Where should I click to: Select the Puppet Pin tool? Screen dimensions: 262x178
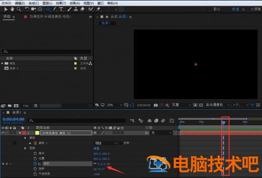[99, 9]
